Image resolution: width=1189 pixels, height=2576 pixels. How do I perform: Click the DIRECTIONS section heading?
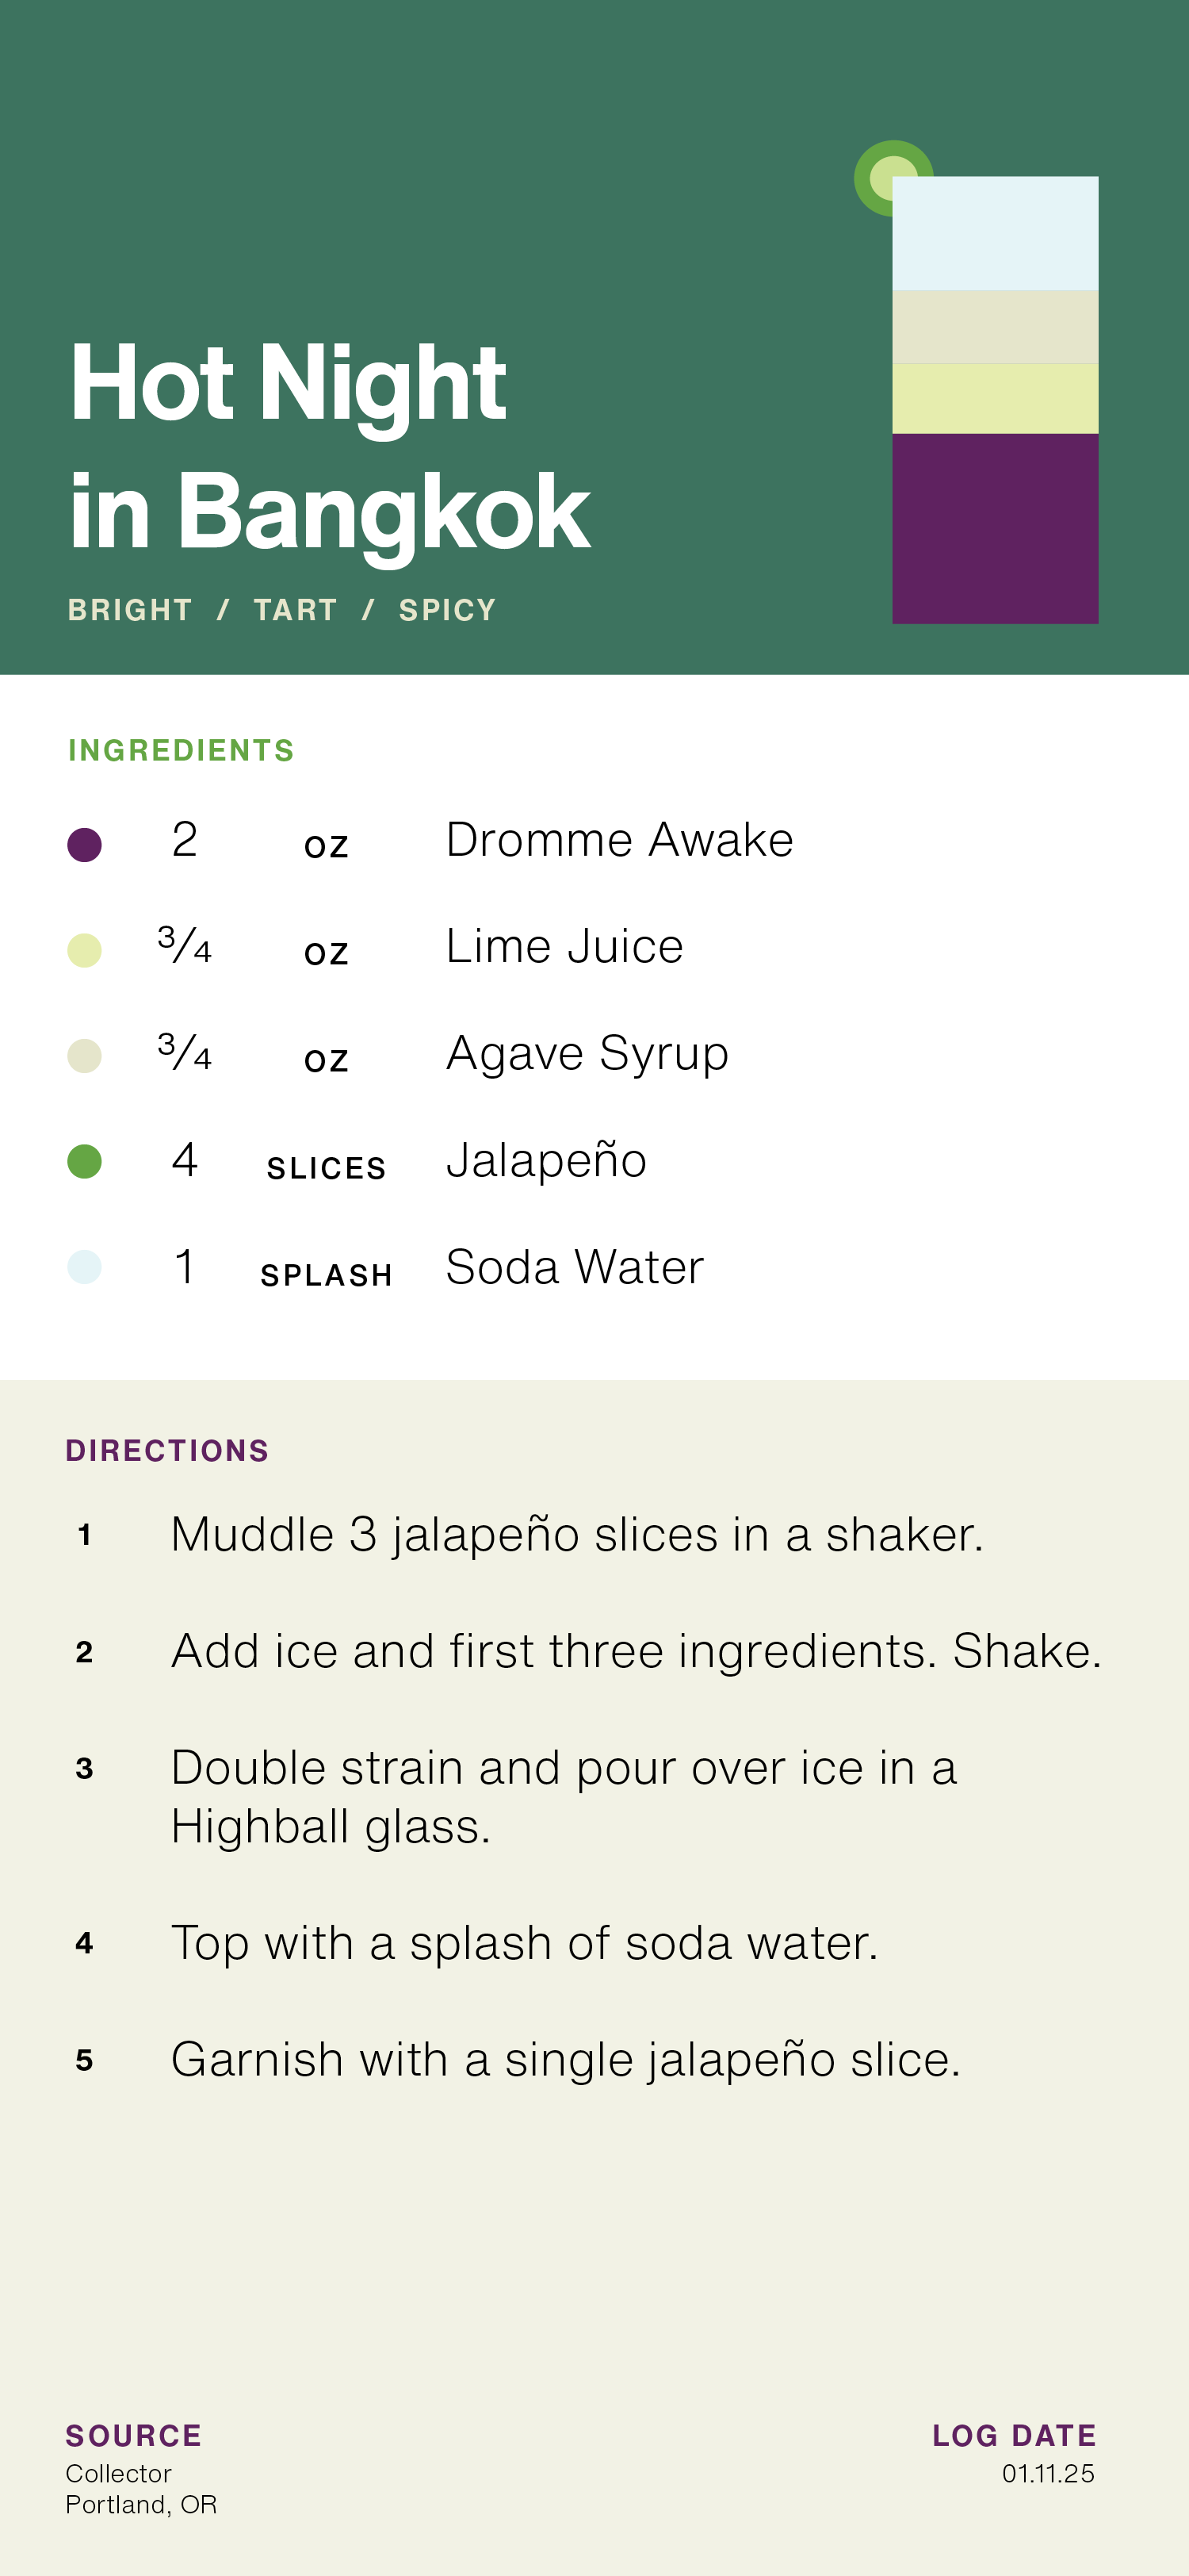(167, 1450)
